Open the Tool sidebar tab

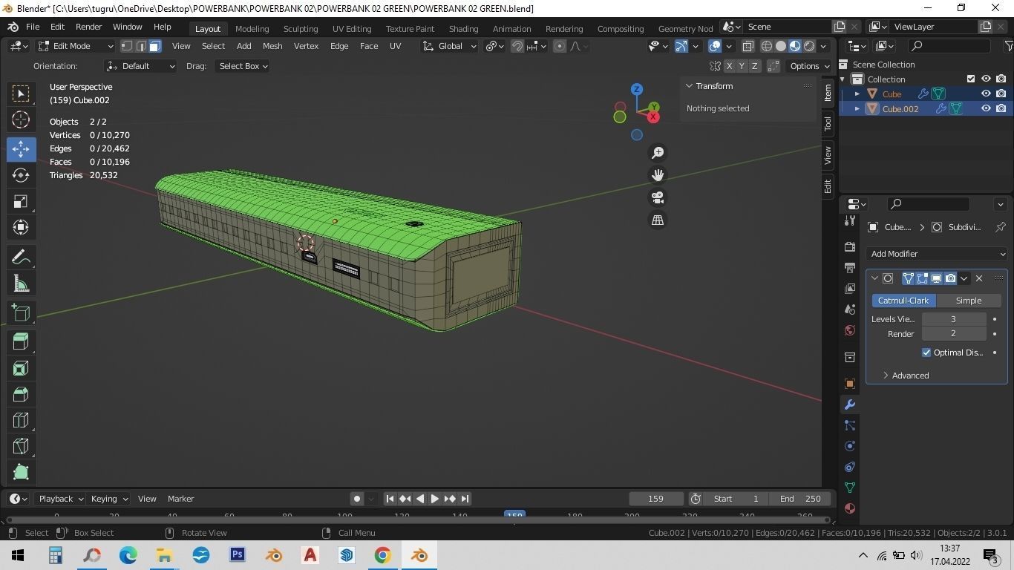pyautogui.click(x=828, y=124)
